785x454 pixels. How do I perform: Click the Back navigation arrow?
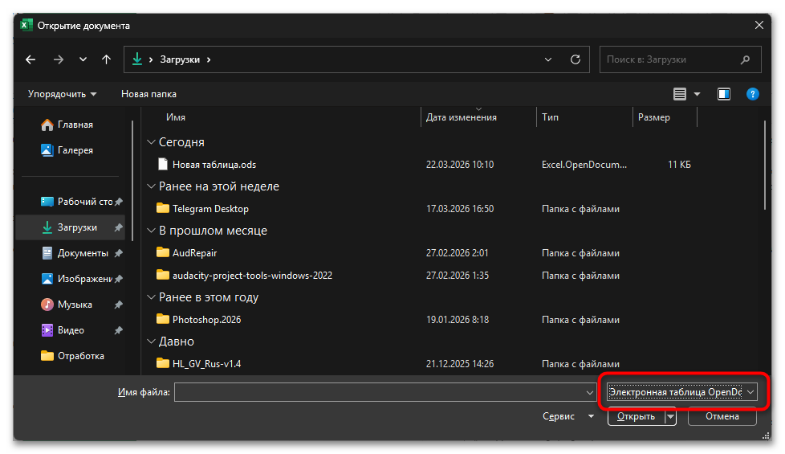coord(31,59)
